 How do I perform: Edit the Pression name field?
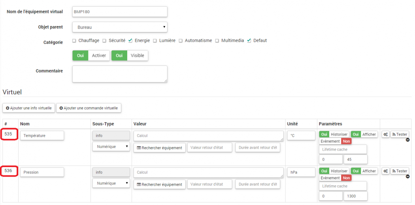coord(42,172)
